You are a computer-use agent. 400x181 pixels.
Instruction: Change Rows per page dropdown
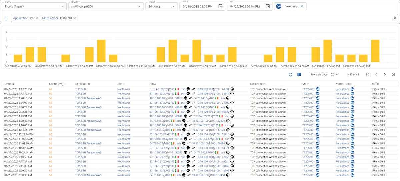point(334,74)
